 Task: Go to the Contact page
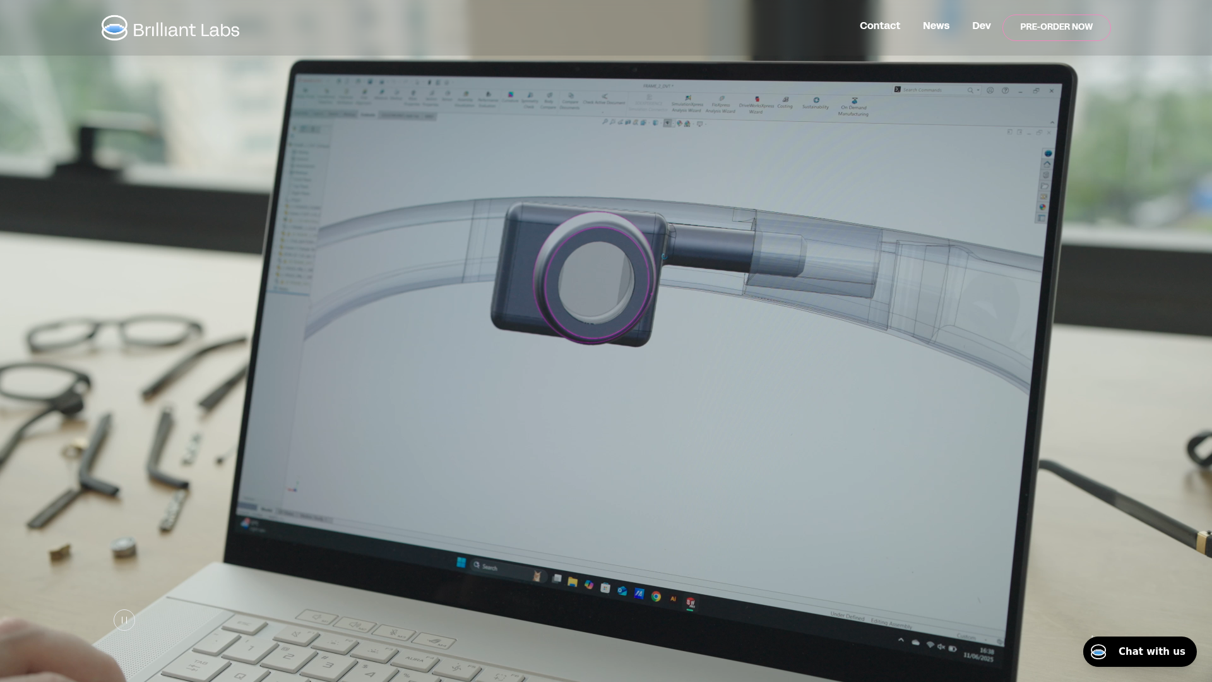(879, 26)
